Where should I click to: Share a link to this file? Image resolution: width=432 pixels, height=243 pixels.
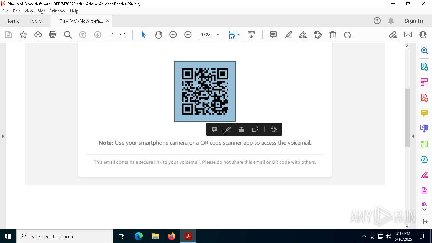coord(393,35)
